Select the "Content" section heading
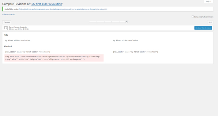 (x=8, y=46)
